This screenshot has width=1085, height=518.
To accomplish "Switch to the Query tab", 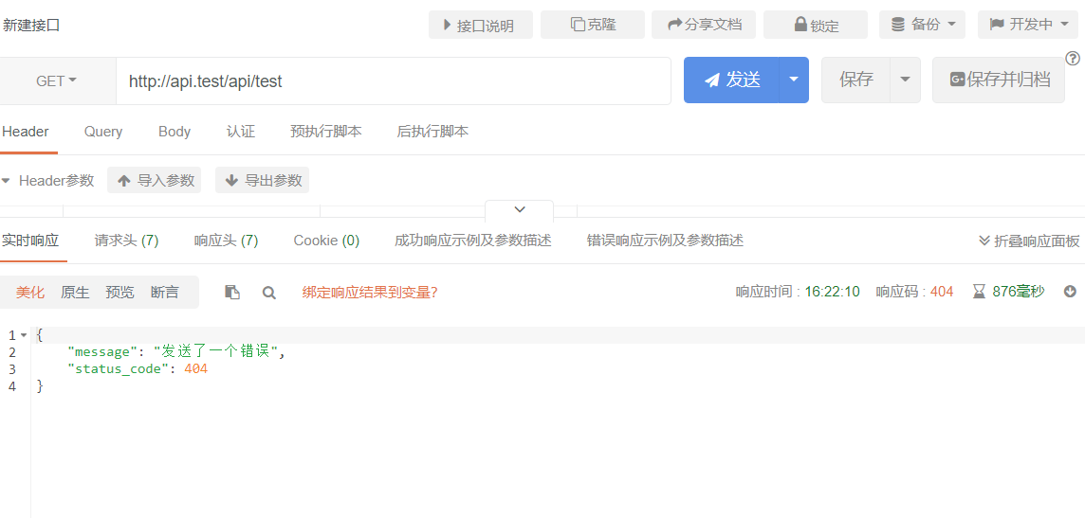I will click(103, 132).
